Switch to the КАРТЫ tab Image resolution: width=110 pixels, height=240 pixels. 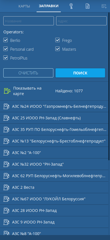(24, 6)
